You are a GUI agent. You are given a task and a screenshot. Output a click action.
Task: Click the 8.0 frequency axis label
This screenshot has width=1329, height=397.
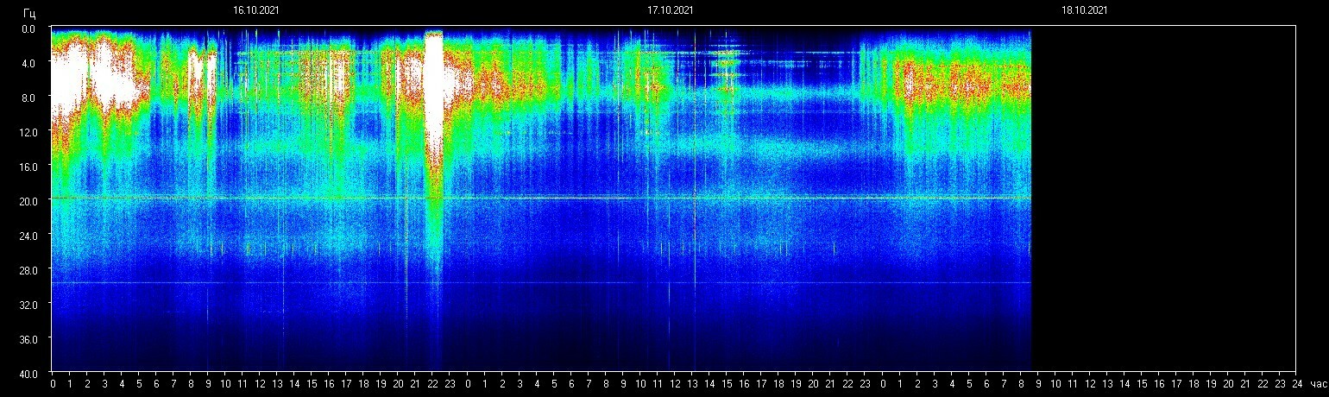tap(29, 98)
